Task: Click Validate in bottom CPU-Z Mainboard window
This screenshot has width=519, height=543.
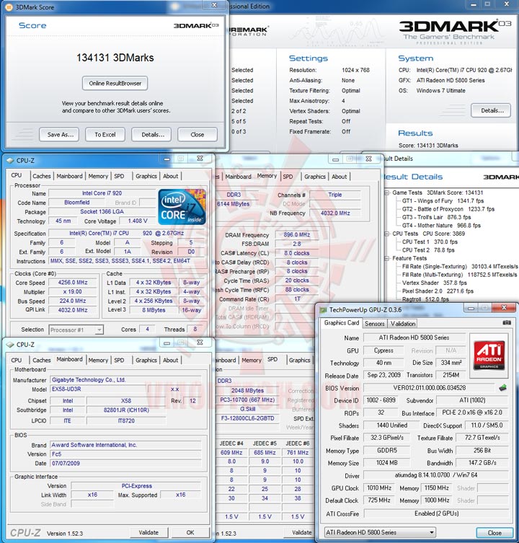Action: click(149, 533)
